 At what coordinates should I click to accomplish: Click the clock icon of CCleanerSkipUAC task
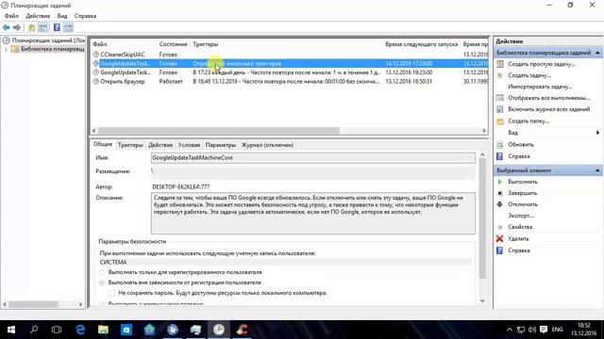96,55
